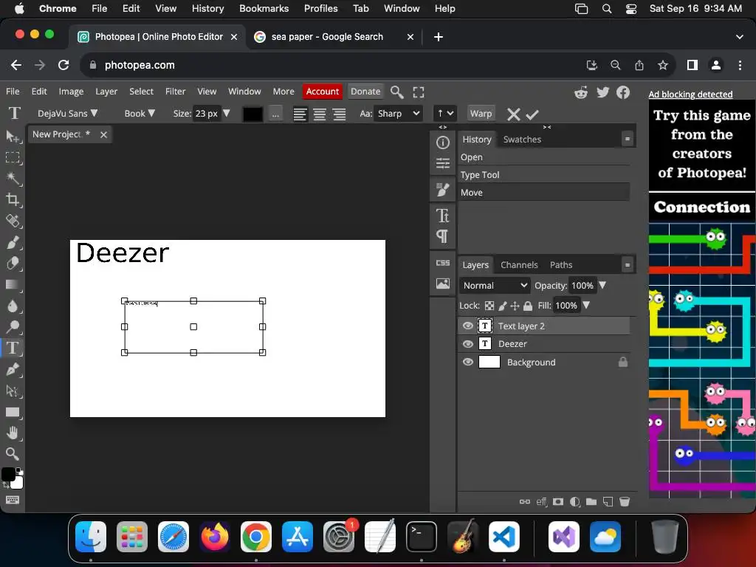The height and width of the screenshot is (567, 756).
Task: Open Photopea search magnifier icon
Action: click(x=396, y=92)
